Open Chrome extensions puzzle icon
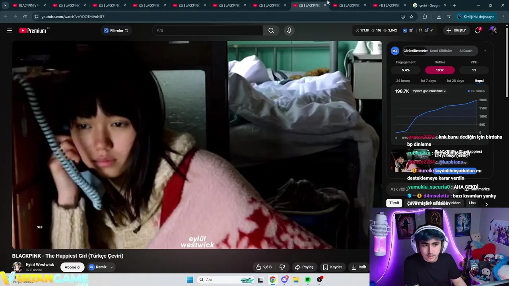 [x=425, y=17]
